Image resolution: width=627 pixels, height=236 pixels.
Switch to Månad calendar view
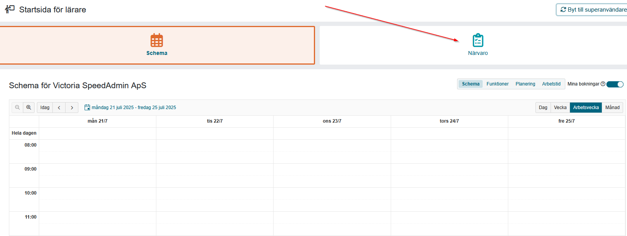point(612,108)
